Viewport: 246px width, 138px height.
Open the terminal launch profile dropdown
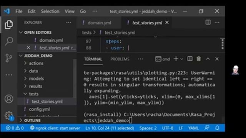tap(182, 59)
